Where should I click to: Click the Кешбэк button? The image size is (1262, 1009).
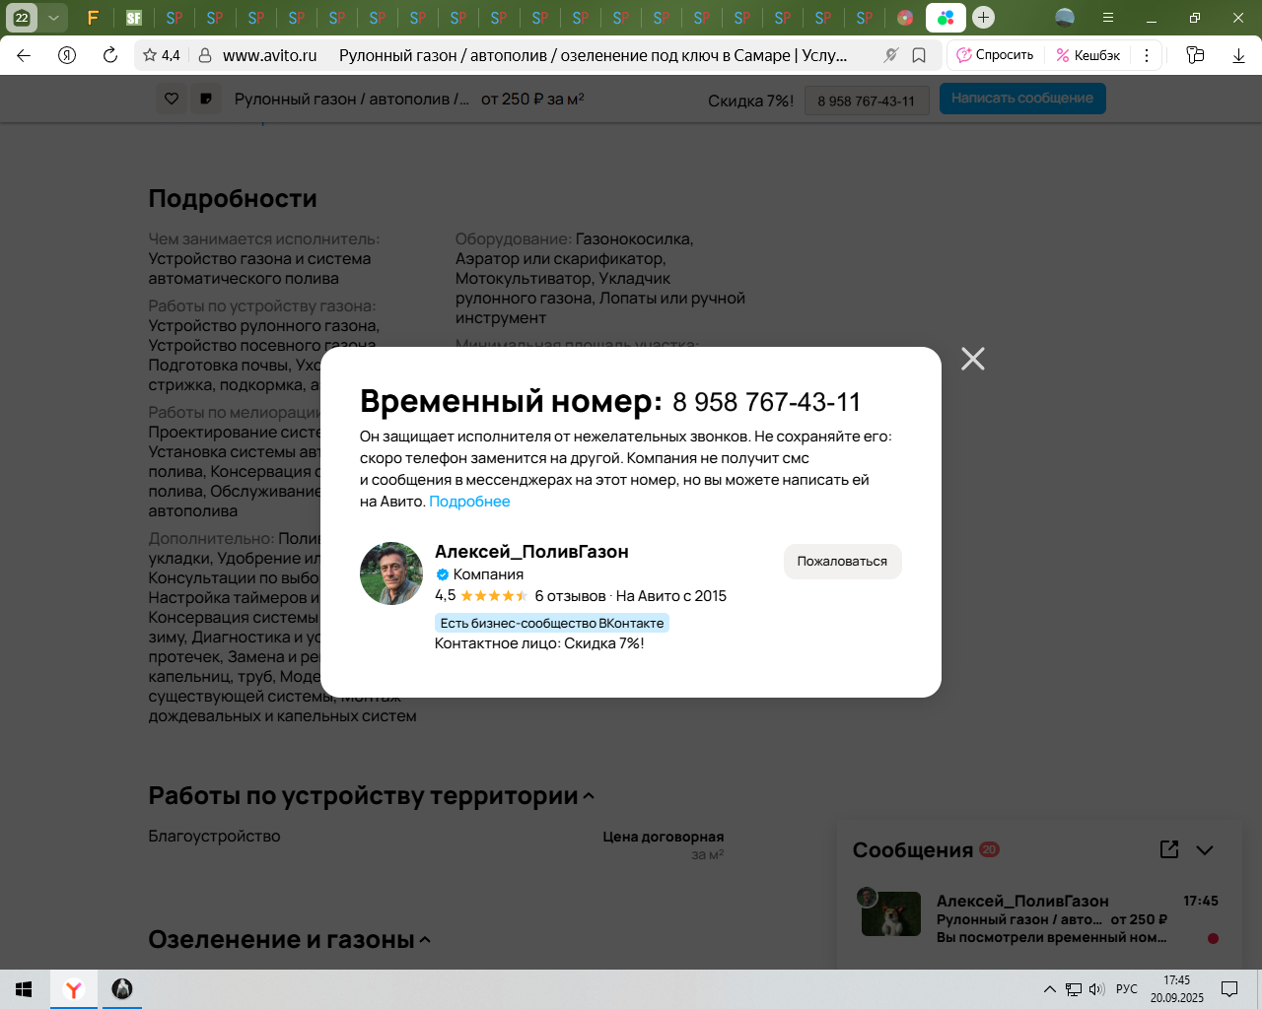pos(1088,56)
